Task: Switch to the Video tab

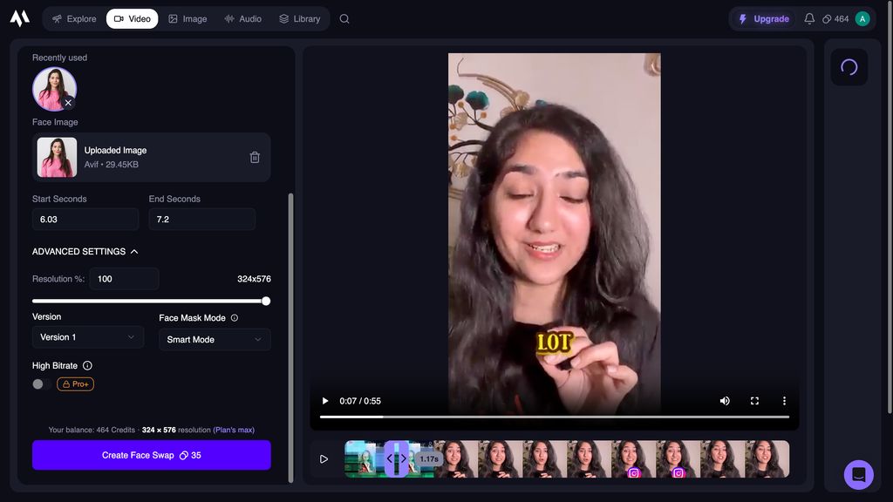Action: pos(132,17)
